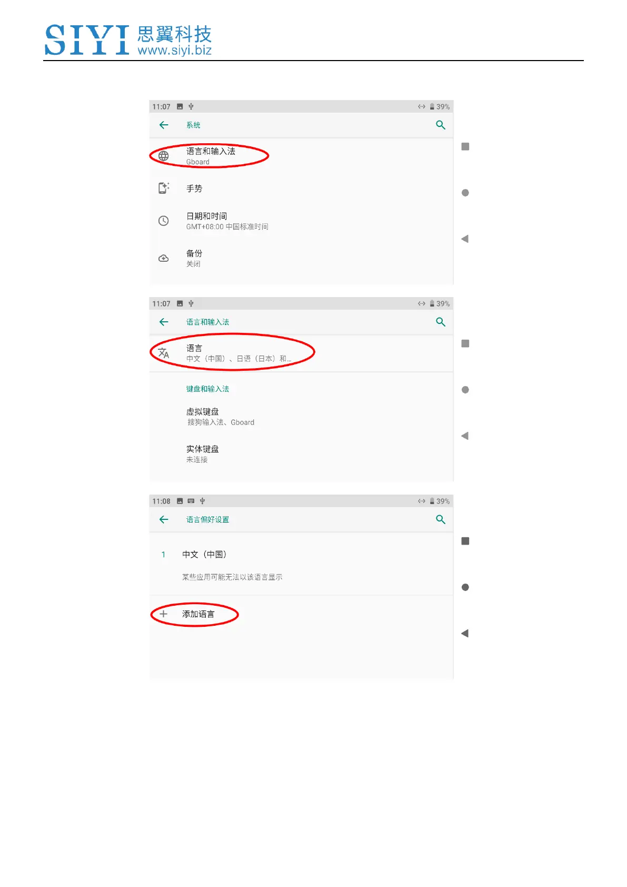627x887 pixels.
Task: Go back from 语言偏好设置 screen
Action: coord(164,519)
